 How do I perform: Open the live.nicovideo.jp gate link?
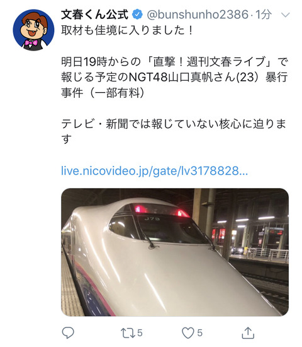[154, 171]
